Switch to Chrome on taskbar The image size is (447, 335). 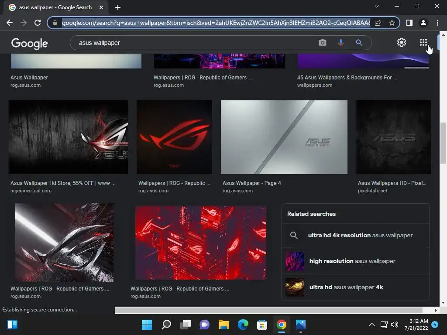282,325
